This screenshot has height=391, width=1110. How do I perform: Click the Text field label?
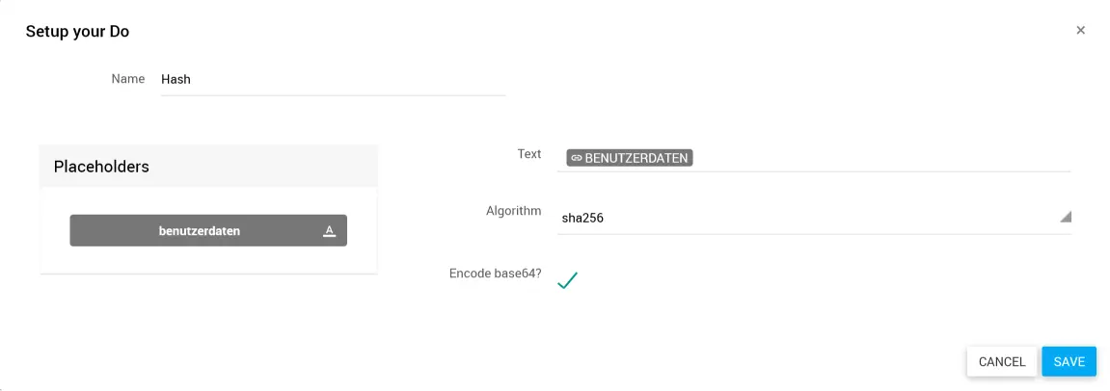tap(529, 154)
